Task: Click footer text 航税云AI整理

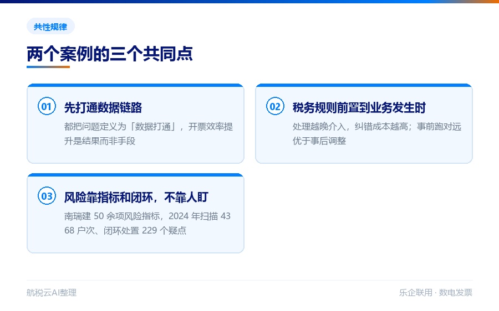Action: (52, 293)
